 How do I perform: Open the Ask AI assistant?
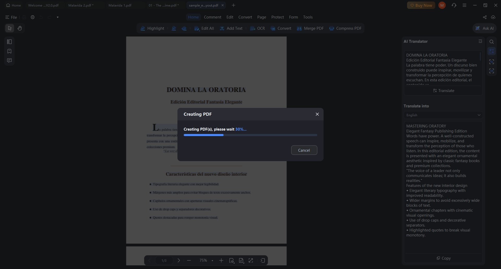(484, 28)
